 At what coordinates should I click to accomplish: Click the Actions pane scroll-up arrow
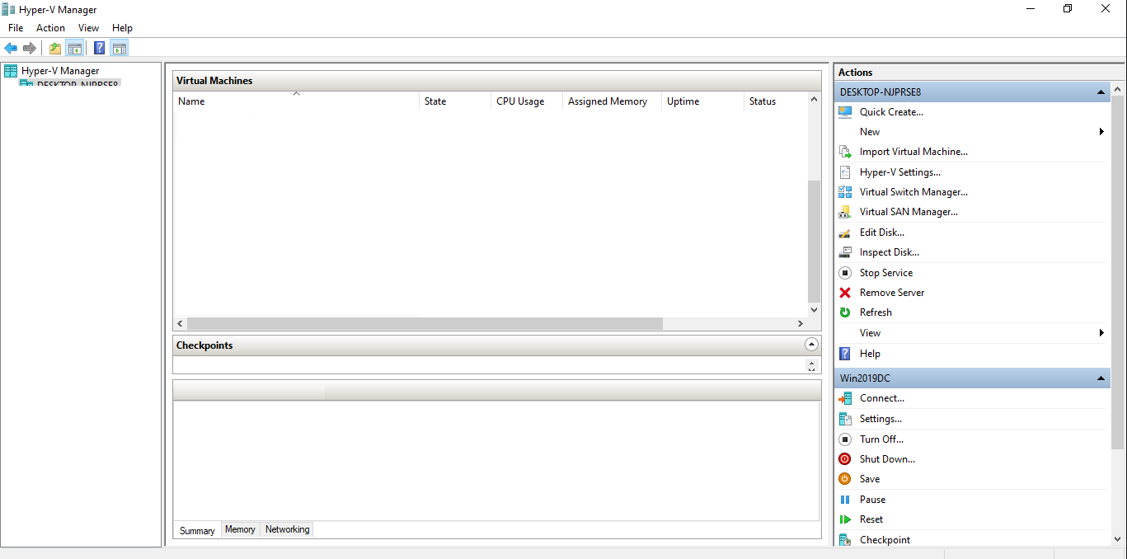pyautogui.click(x=1118, y=88)
